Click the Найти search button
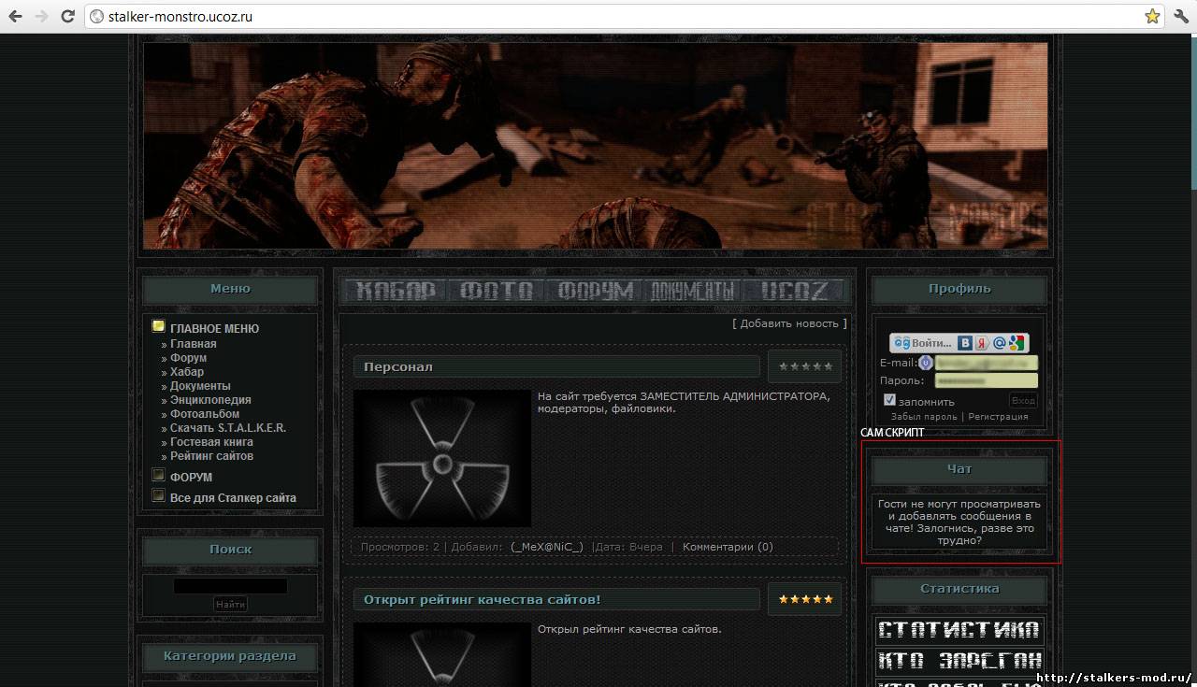This screenshot has height=687, width=1197. tap(230, 604)
